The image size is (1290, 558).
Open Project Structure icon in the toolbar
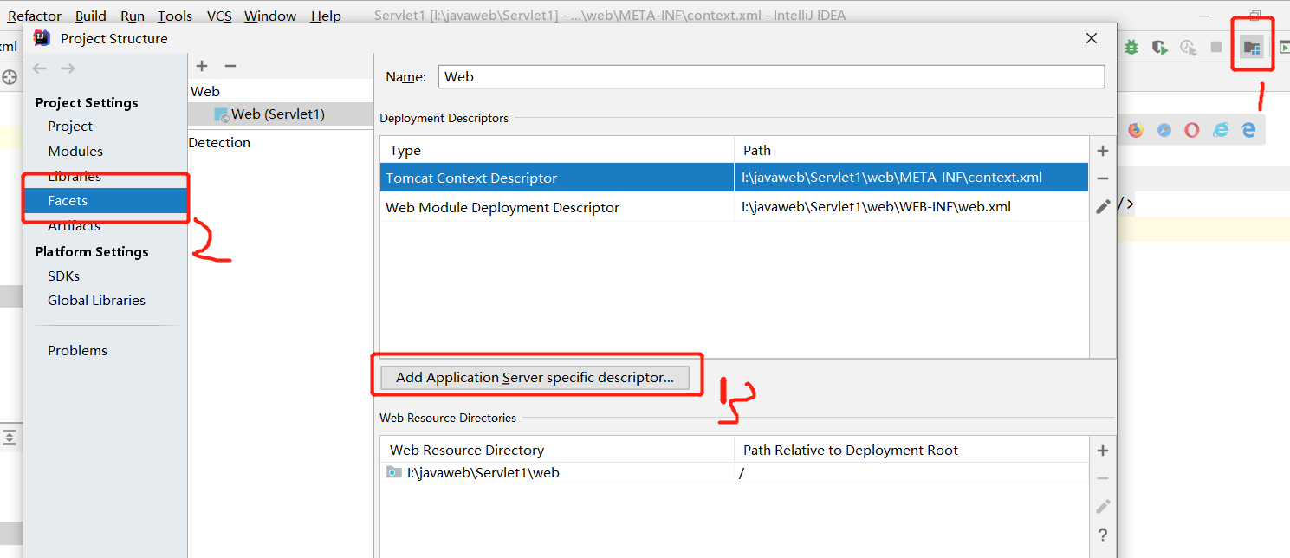pyautogui.click(x=1253, y=45)
